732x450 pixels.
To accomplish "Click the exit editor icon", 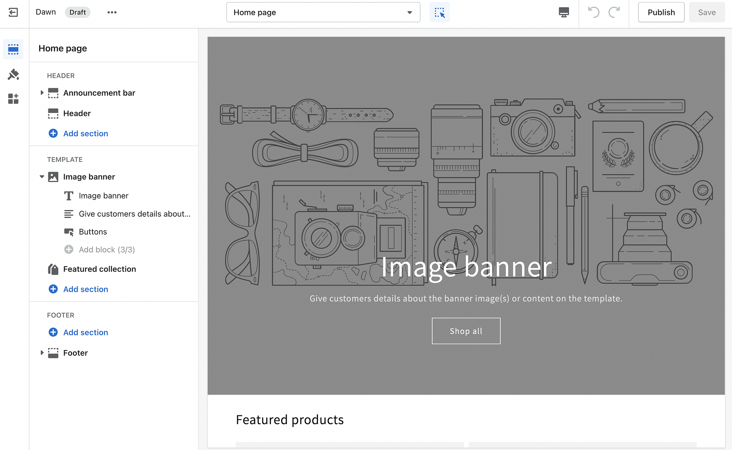I will pos(13,12).
